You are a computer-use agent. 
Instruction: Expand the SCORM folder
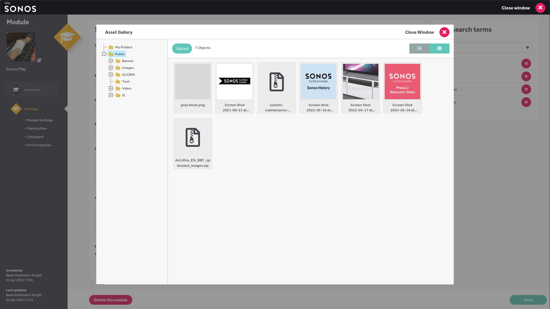(111, 75)
